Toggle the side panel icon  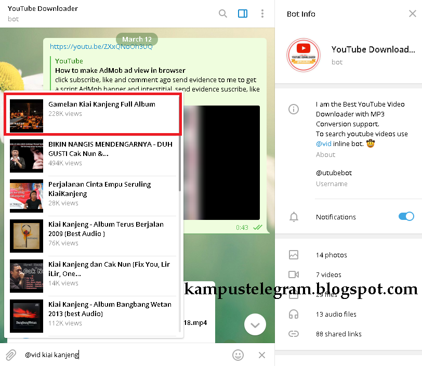coord(243,14)
